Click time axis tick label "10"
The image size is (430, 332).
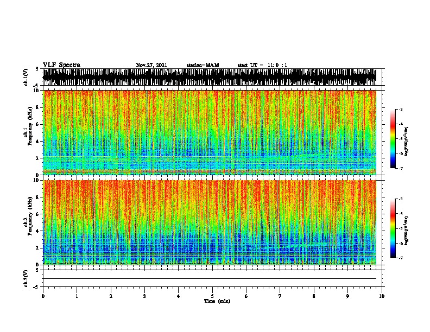coord(382,296)
